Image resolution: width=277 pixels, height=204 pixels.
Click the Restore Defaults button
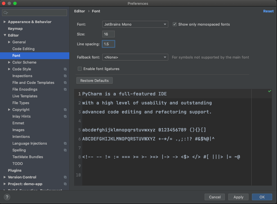point(94,80)
